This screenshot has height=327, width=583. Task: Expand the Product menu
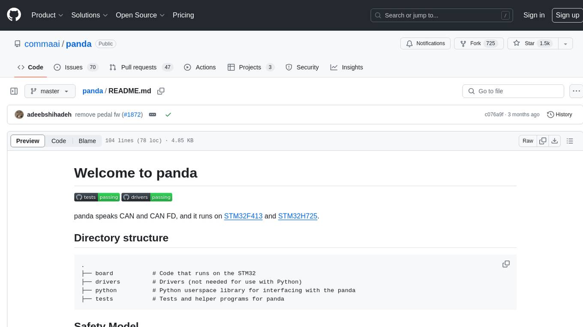pos(47,15)
